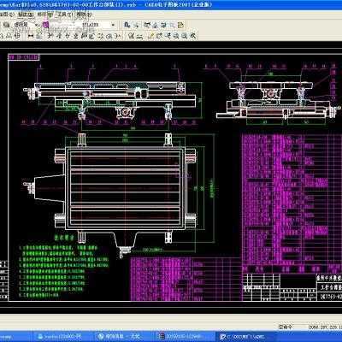Image resolution: width=342 pixels, height=342 pixels.
Task: Select the green 技术要求 heading text
Action: click(64, 237)
